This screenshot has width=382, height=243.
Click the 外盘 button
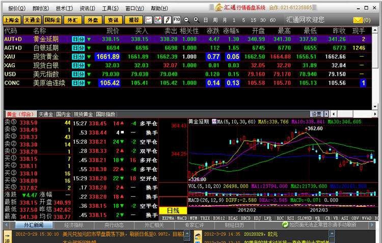click(x=93, y=20)
